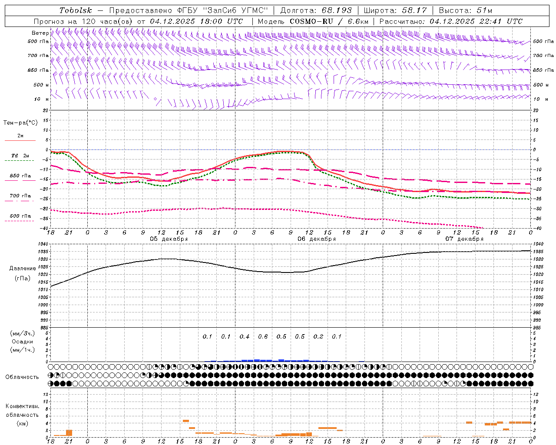Select the 'Предоставлено ФГБУ ЗапСиб УГМС' provider text
The width and height of the screenshot is (556, 445).
point(189,10)
